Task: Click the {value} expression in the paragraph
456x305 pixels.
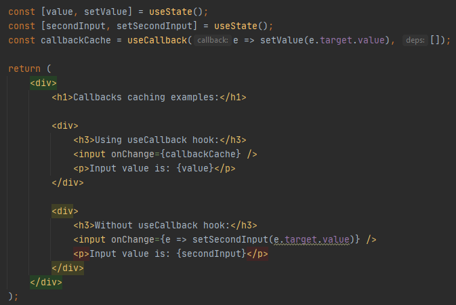Action: pos(197,168)
